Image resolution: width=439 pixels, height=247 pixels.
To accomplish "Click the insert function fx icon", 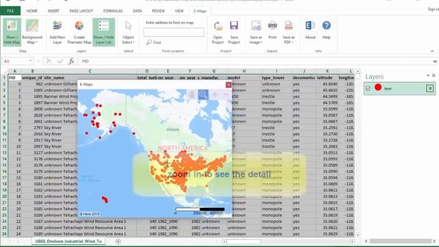I will pyautogui.click(x=71, y=61).
